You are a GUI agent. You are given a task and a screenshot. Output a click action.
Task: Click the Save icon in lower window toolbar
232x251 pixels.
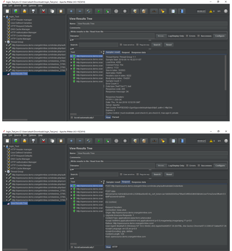33,141
